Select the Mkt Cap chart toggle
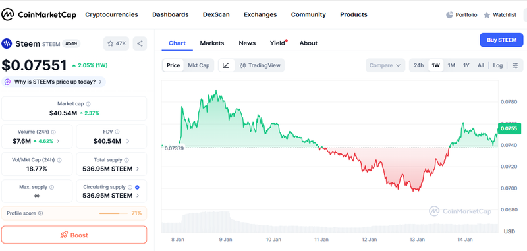The width and height of the screenshot is (527, 251). pyautogui.click(x=199, y=65)
